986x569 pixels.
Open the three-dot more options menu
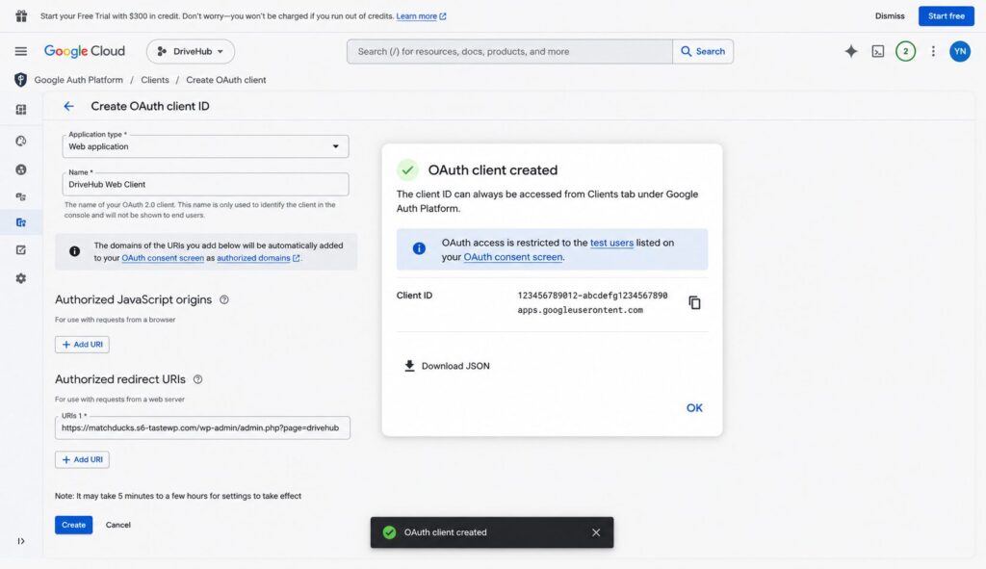click(933, 52)
